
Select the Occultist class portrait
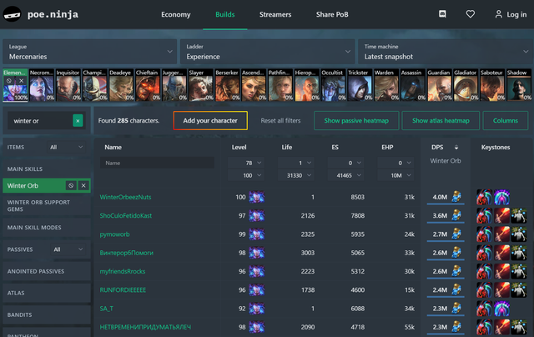click(334, 85)
